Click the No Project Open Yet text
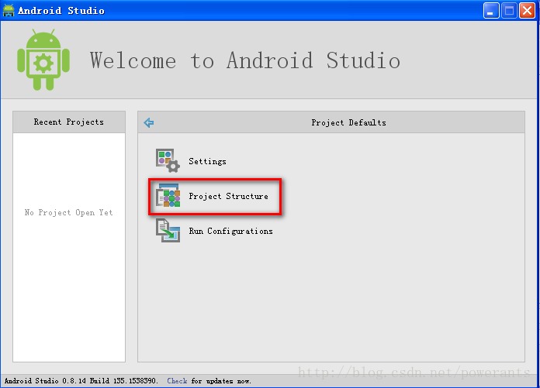The width and height of the screenshot is (540, 388). (x=68, y=212)
